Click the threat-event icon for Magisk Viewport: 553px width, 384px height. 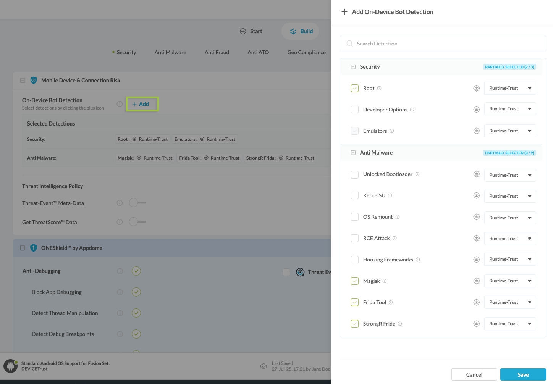(x=476, y=281)
